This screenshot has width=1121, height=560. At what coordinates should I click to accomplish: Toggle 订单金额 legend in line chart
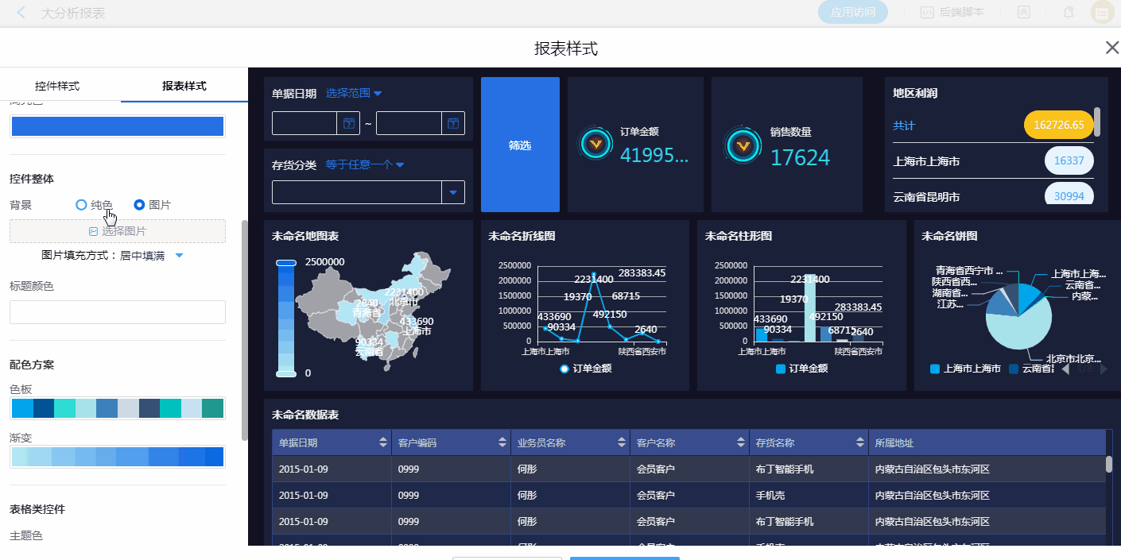click(x=586, y=369)
